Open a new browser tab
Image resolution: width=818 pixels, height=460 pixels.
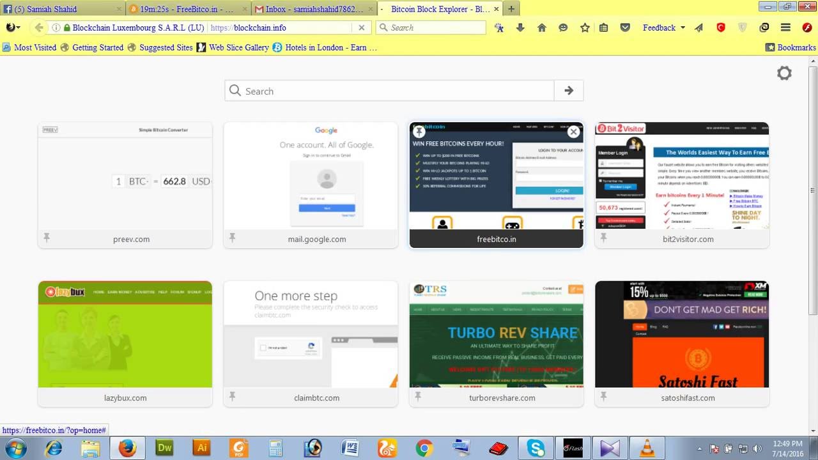pos(511,9)
